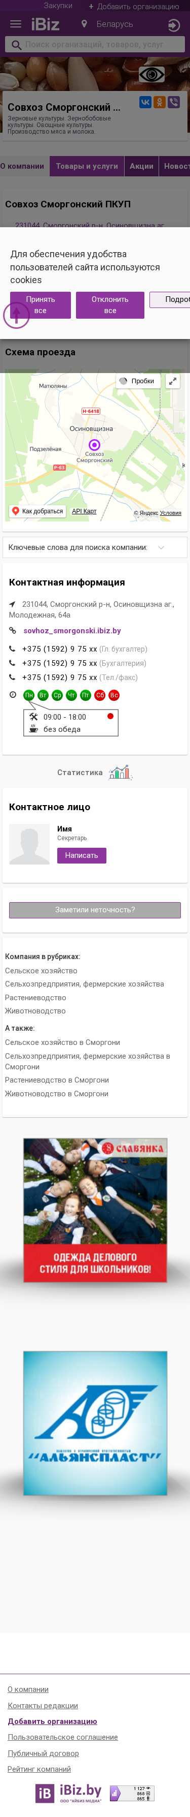Click the Viber phone icon
This screenshot has height=1817, width=190.
(174, 102)
